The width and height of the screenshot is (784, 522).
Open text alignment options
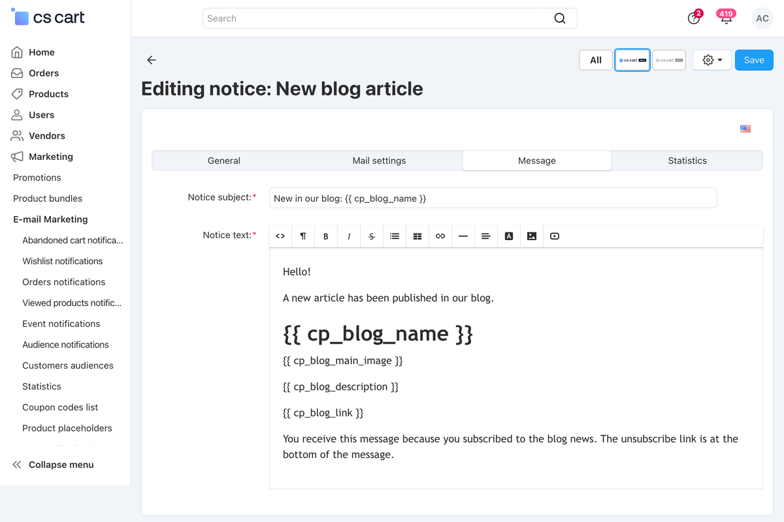click(x=486, y=236)
